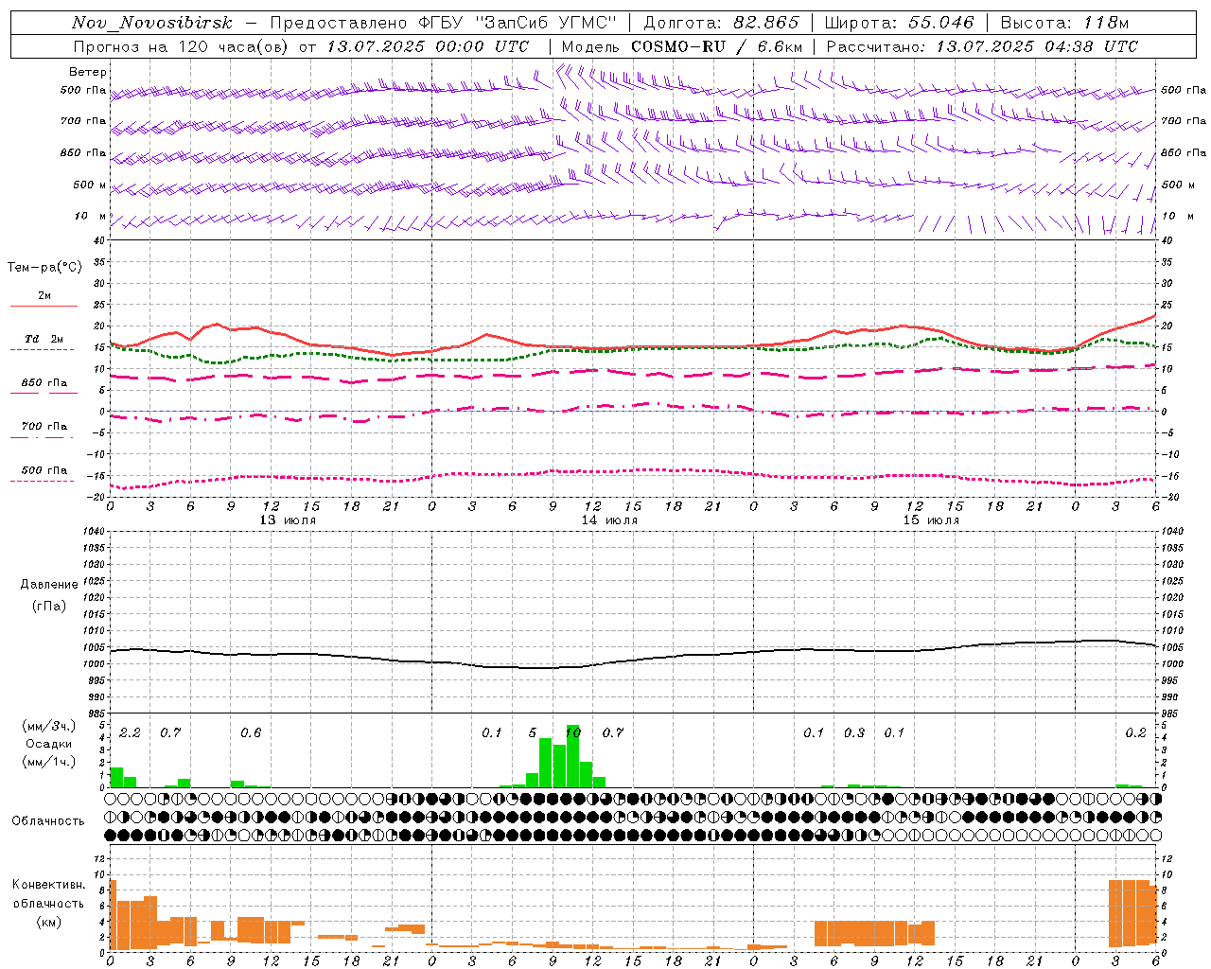Click the Ветер panel label

pos(88,72)
